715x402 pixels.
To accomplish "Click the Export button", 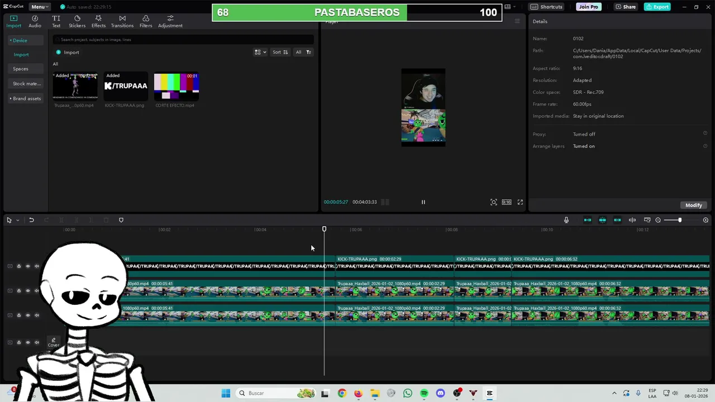I will coord(657,7).
